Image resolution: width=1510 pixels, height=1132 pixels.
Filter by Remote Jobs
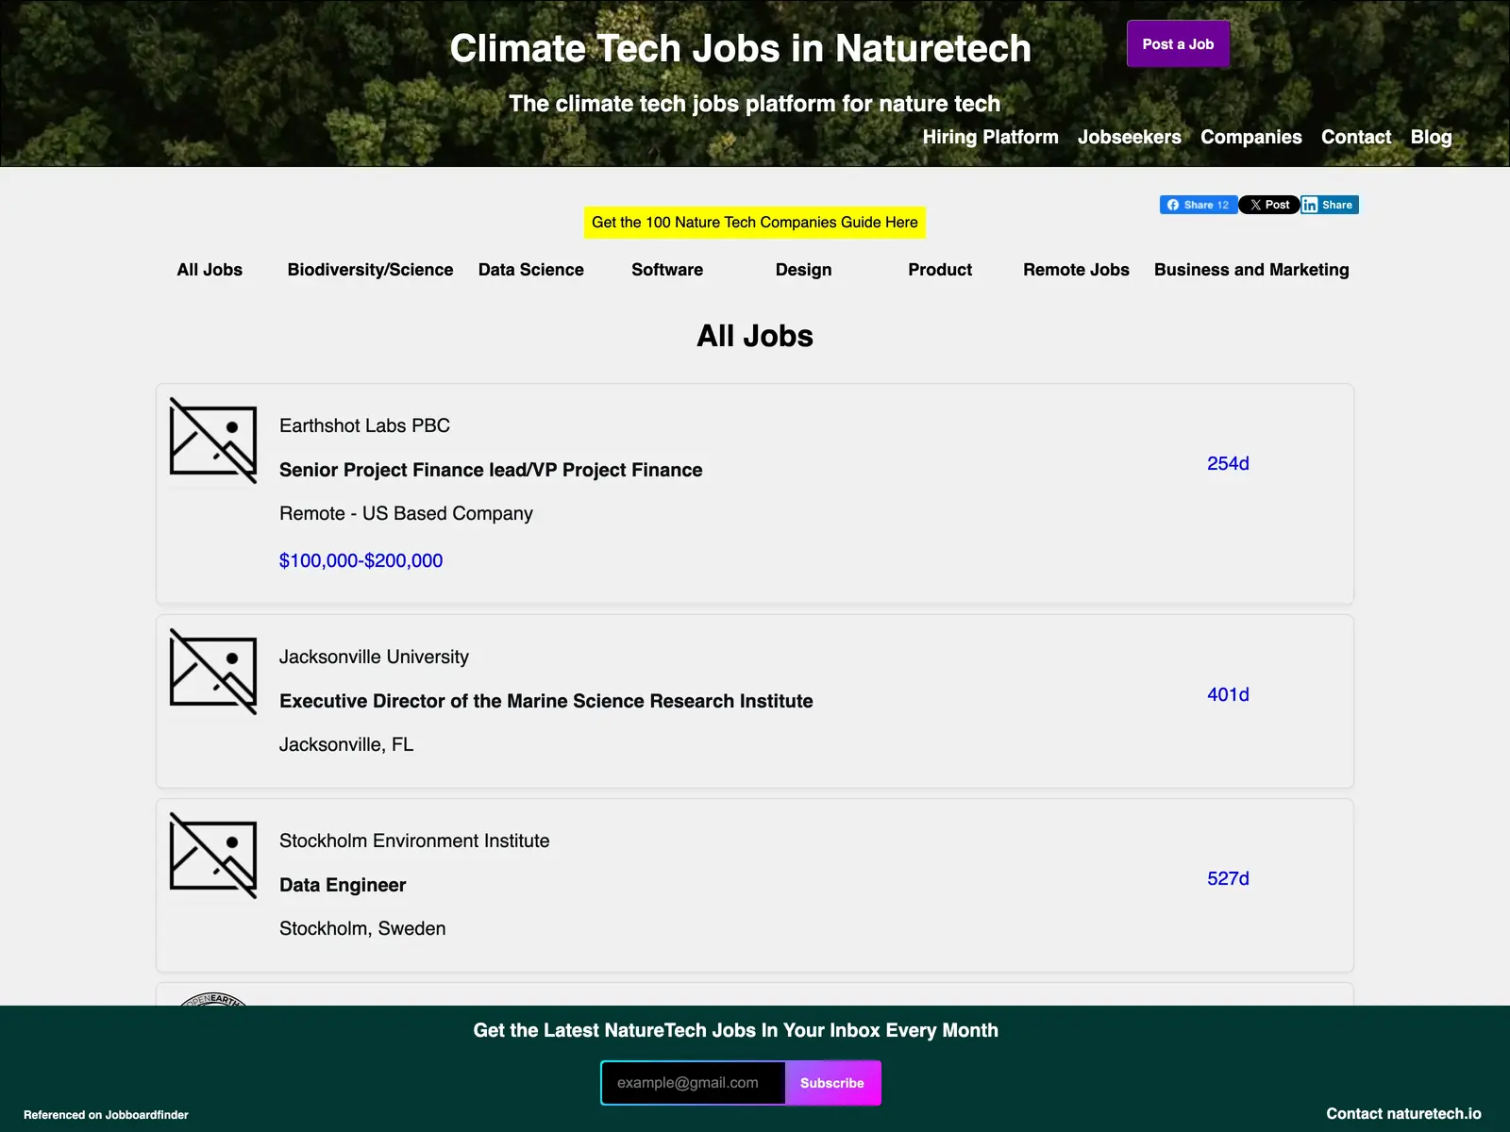click(1077, 270)
